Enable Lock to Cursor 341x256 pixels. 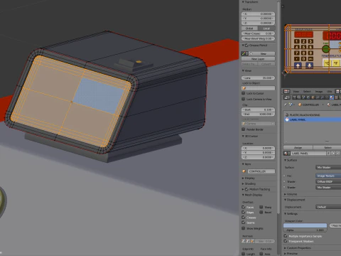(x=244, y=93)
